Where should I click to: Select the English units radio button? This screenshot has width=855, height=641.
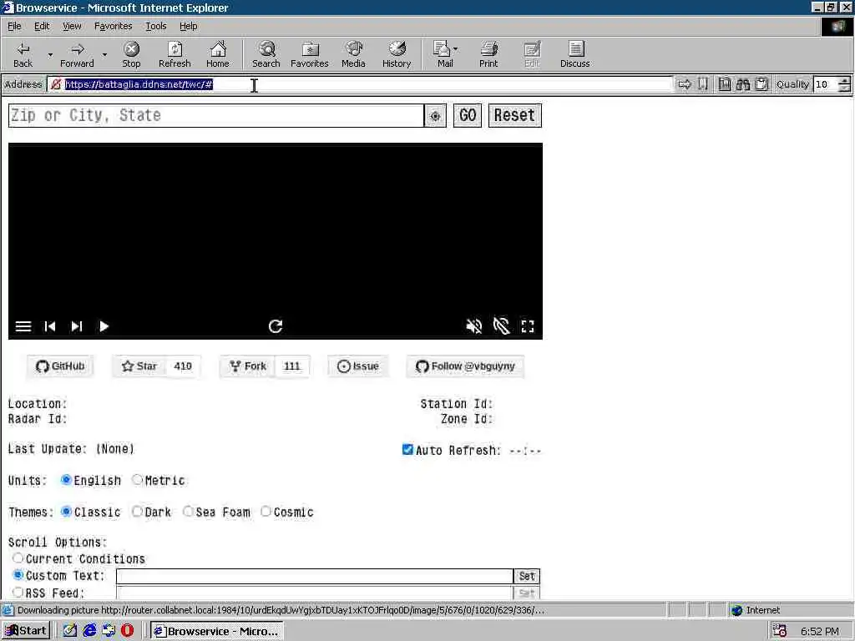pos(66,480)
